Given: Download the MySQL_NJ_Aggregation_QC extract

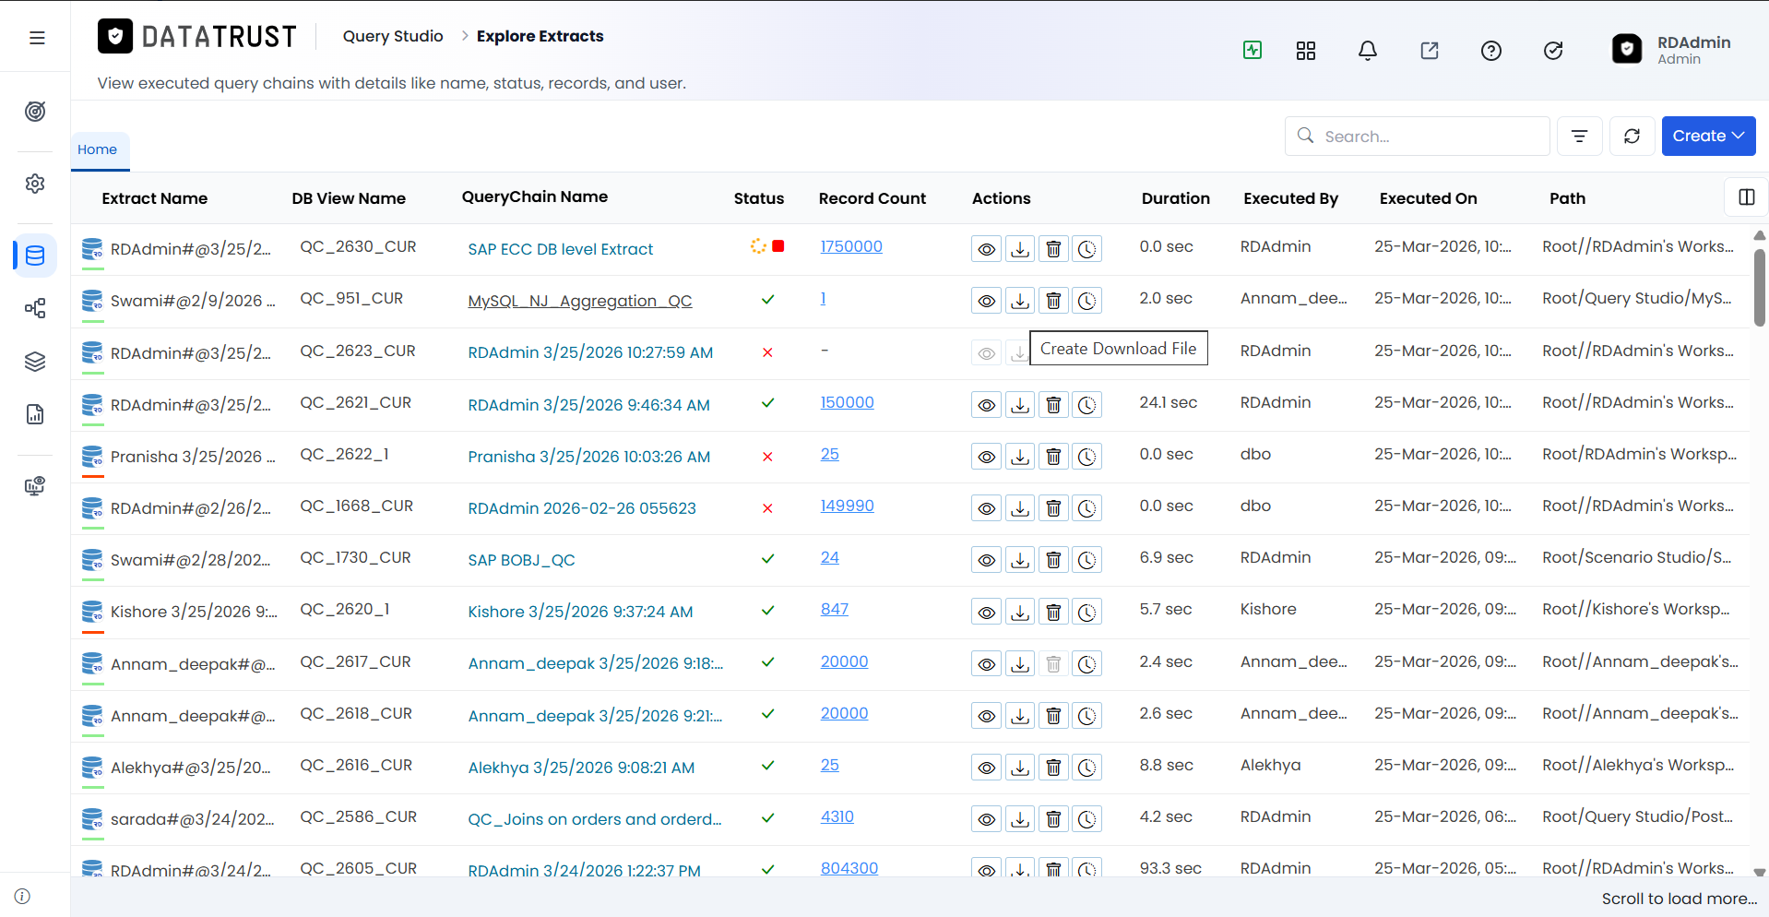Looking at the screenshot, I should tap(1019, 301).
